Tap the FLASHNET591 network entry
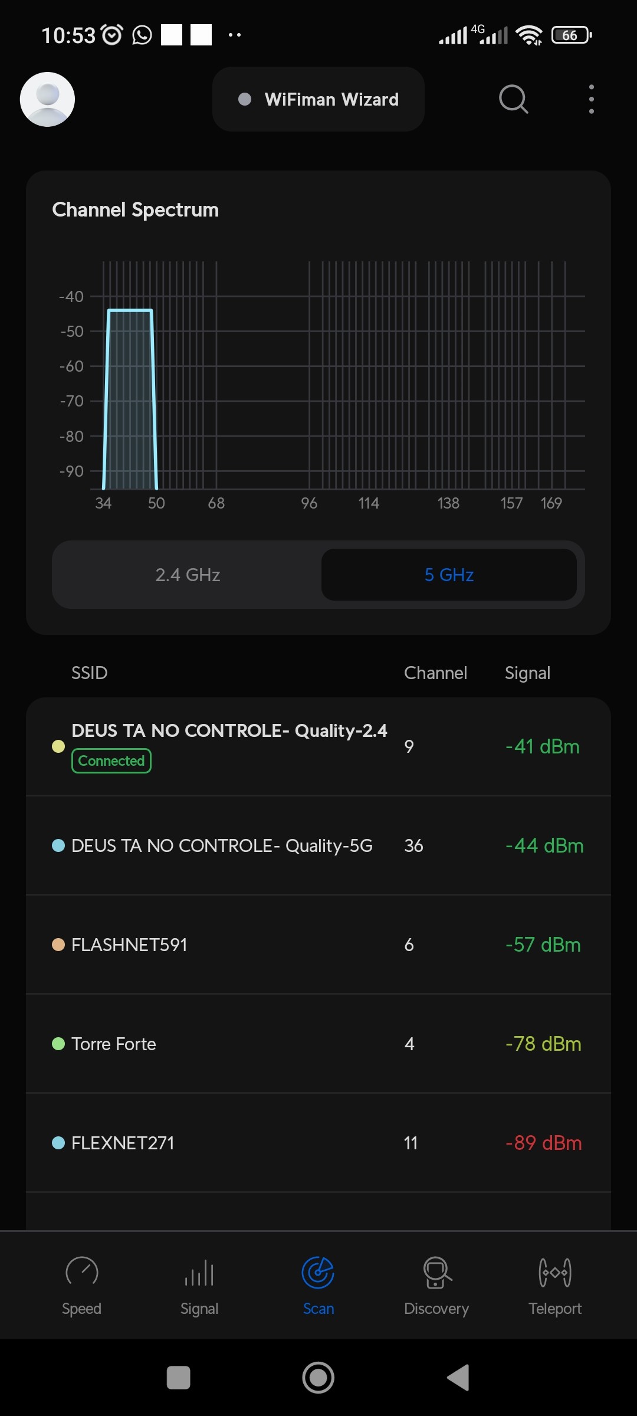 click(x=318, y=945)
